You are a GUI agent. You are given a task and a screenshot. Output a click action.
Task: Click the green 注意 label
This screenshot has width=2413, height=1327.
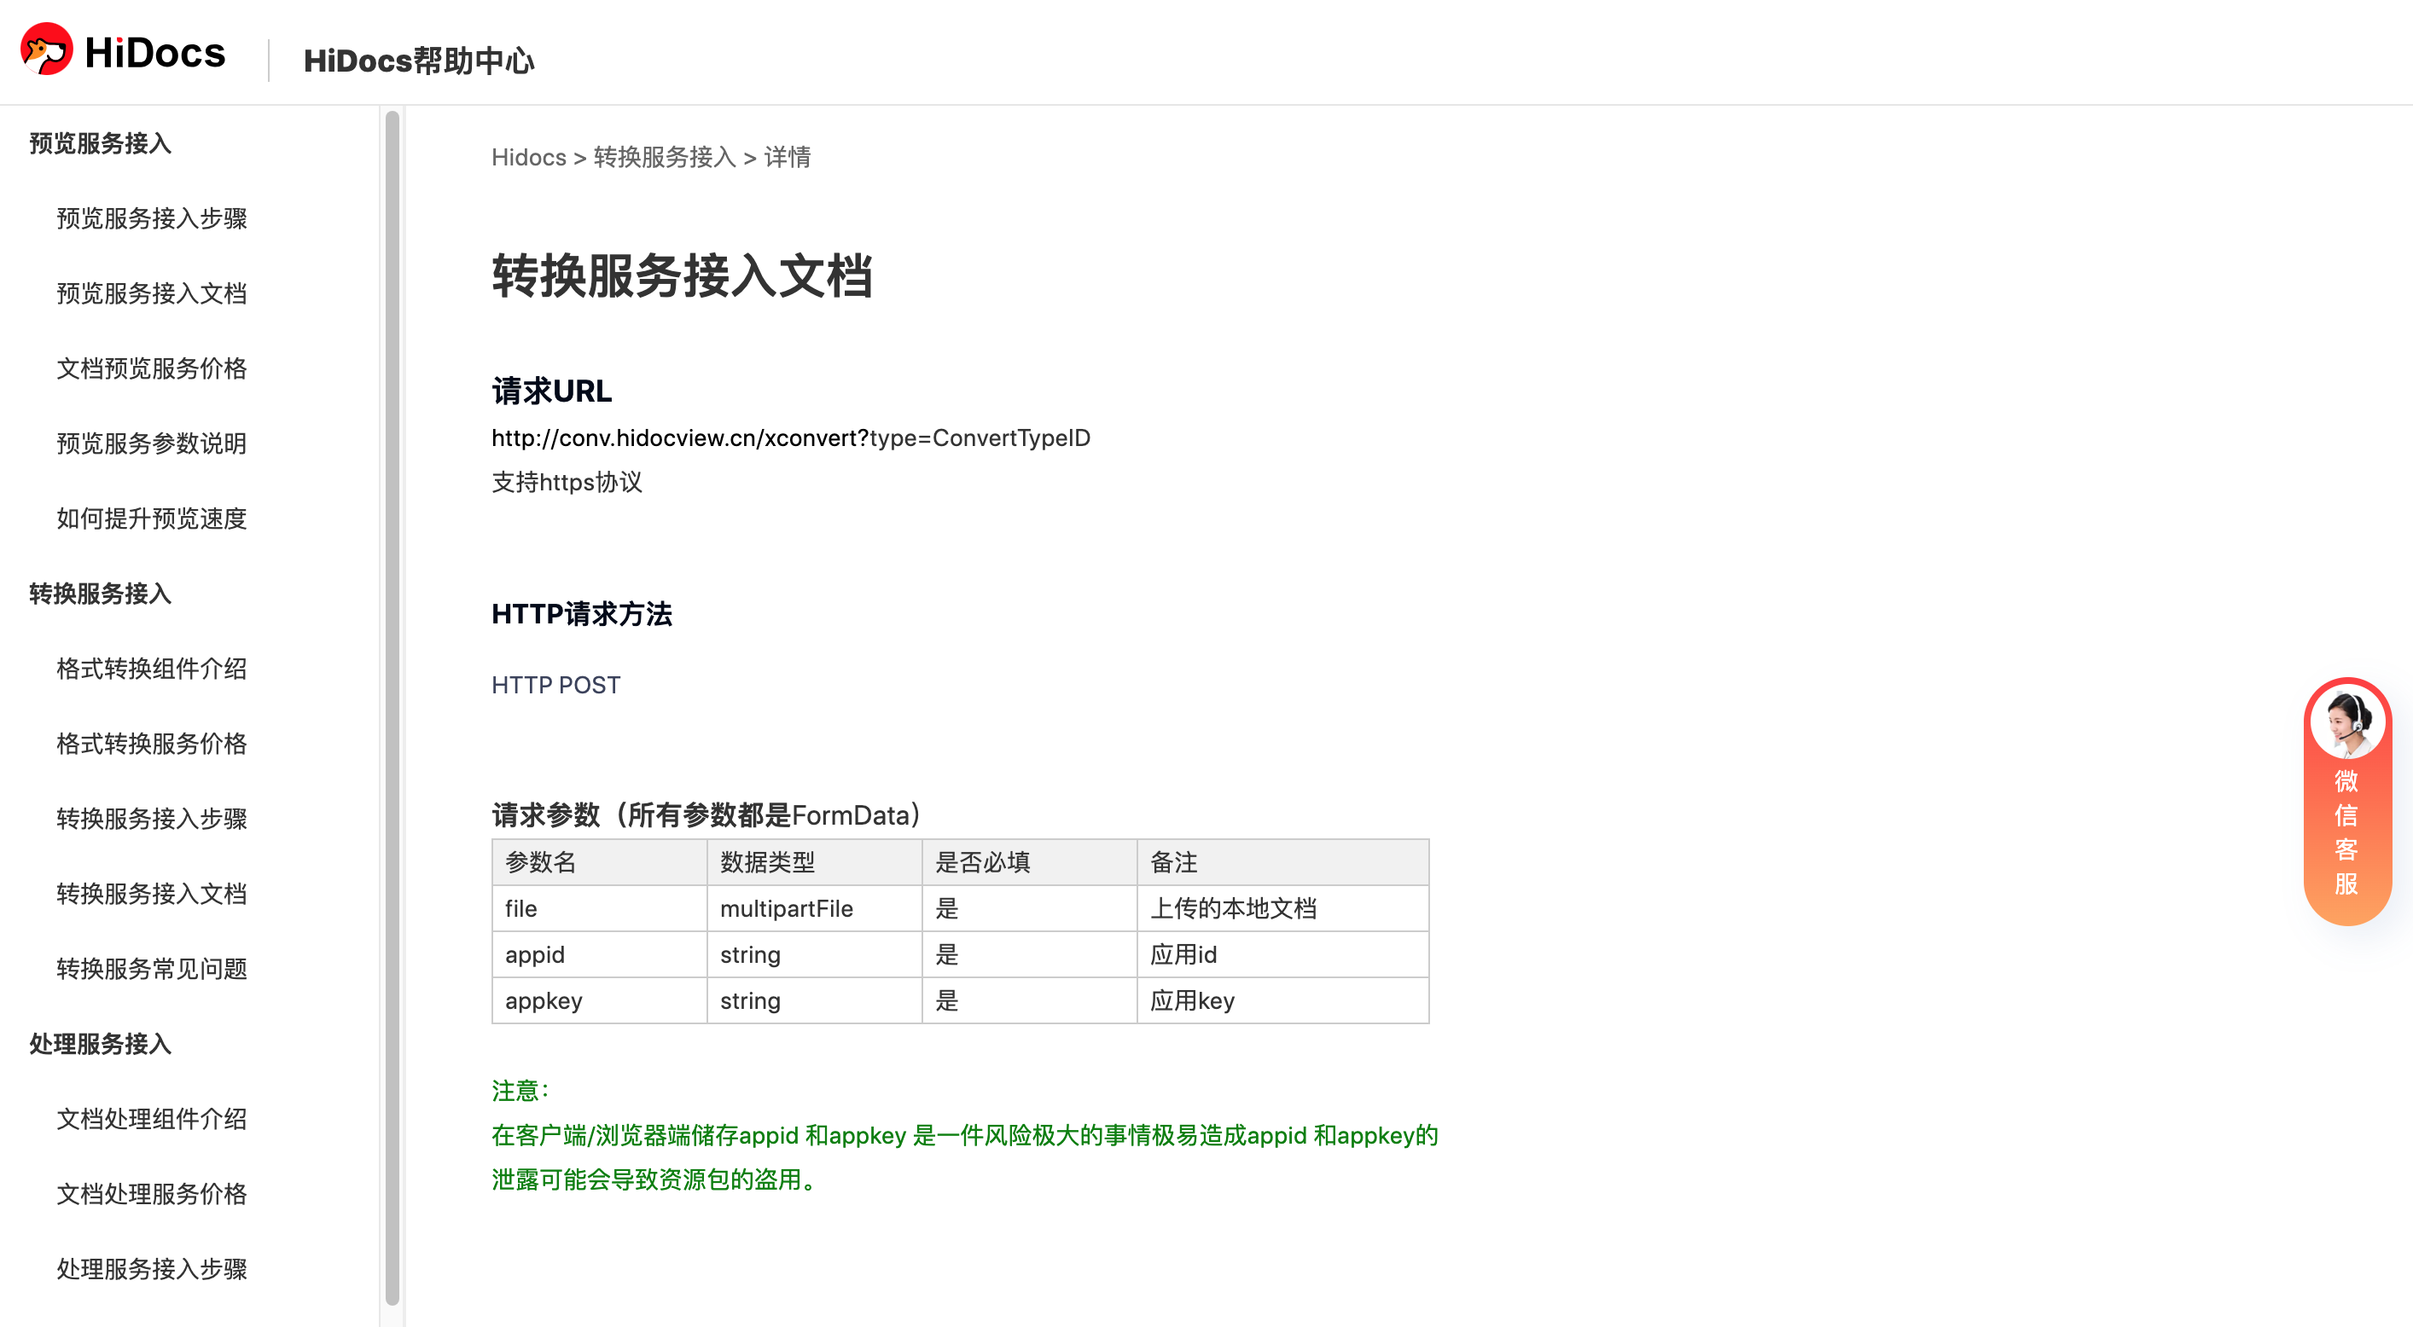click(x=520, y=1091)
